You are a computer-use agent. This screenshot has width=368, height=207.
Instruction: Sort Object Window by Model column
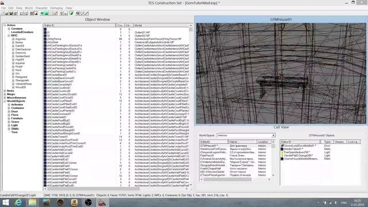point(161,25)
